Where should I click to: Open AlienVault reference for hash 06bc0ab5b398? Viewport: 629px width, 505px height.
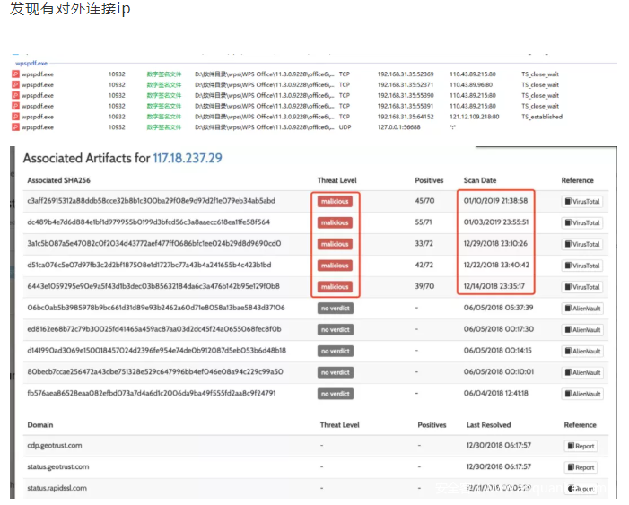click(x=582, y=309)
